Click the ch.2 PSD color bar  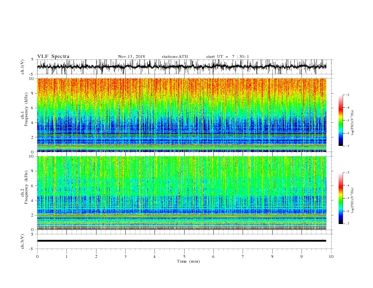coord(341,198)
